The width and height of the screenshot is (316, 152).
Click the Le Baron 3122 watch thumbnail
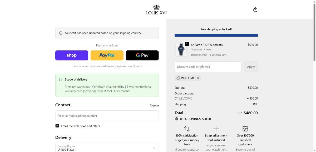(181, 49)
